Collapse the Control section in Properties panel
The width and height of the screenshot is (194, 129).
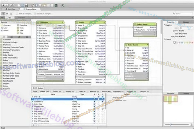coord(165,40)
